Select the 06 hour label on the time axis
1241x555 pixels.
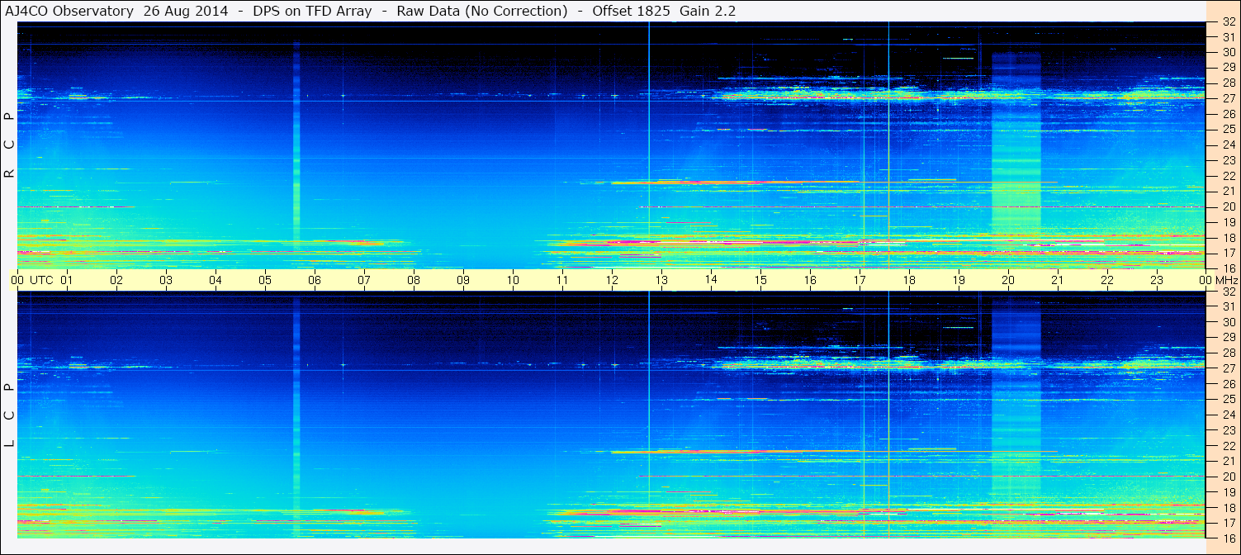pyautogui.click(x=315, y=280)
